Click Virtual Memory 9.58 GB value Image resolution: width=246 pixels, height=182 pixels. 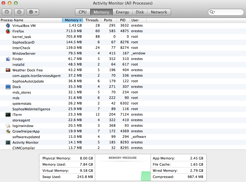tap(86, 171)
